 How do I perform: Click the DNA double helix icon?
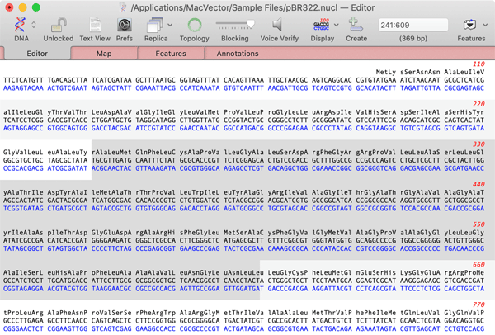pos(20,25)
